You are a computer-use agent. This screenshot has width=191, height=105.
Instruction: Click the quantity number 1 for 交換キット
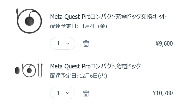pyautogui.click(x=58, y=43)
